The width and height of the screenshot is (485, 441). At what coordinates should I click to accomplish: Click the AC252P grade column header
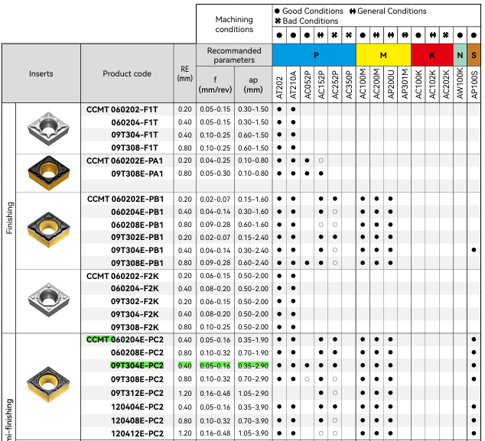[335, 84]
